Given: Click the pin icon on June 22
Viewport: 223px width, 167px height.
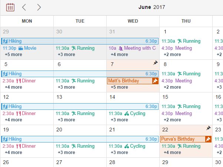Looking at the screenshot, I should pyautogui.click(x=209, y=128).
